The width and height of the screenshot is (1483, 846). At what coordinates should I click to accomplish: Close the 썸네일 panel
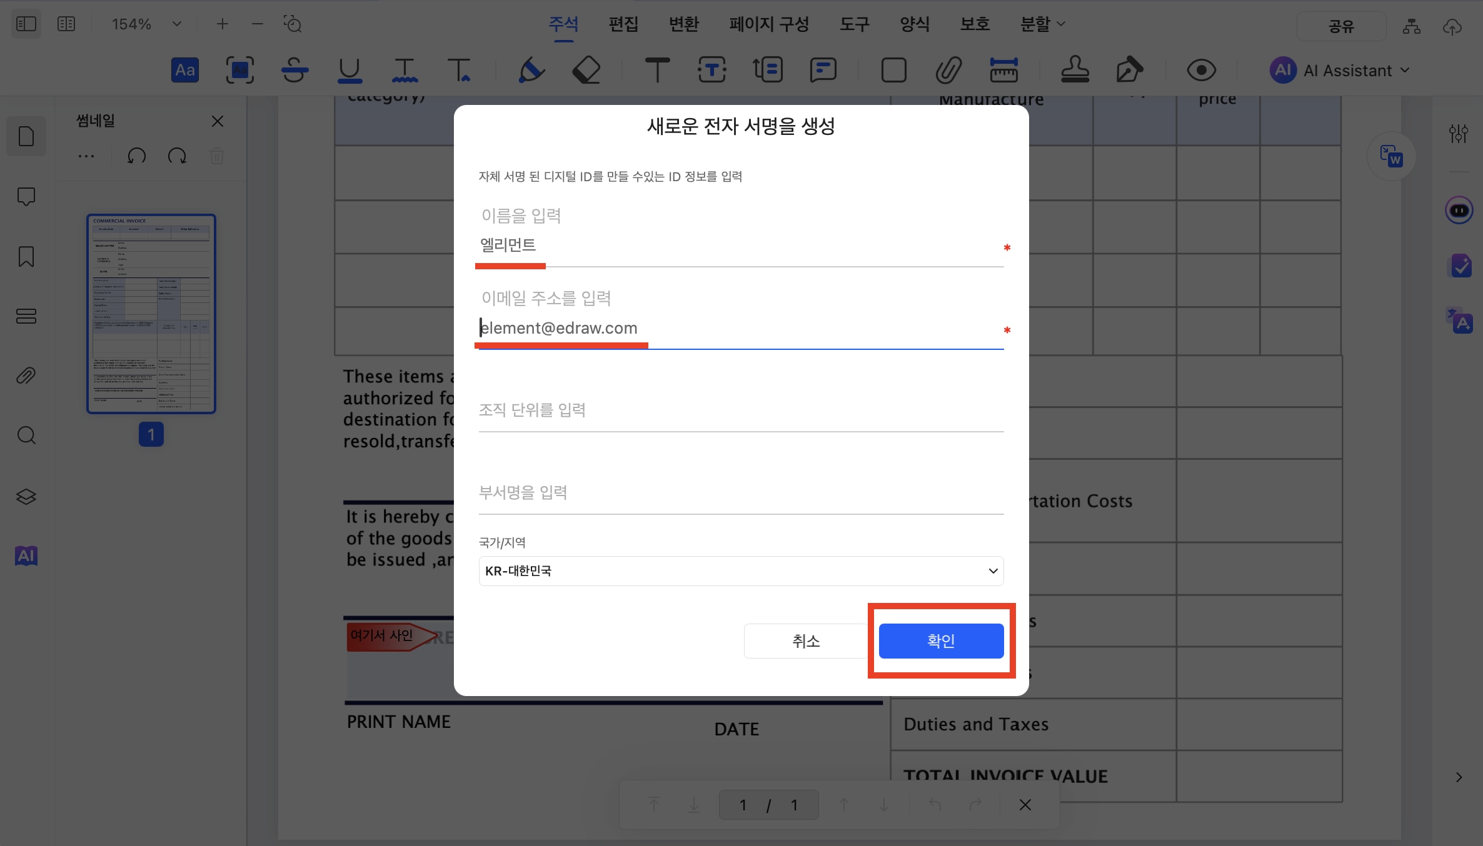[x=218, y=121]
